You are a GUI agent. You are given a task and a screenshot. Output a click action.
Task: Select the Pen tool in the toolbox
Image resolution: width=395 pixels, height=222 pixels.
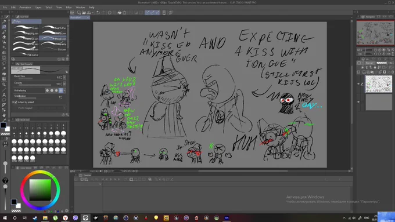point(4,27)
